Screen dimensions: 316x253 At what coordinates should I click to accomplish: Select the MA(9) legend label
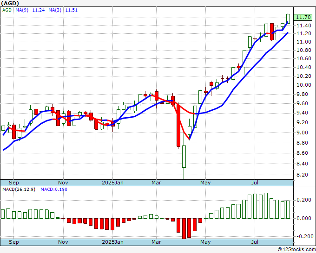click(22, 10)
